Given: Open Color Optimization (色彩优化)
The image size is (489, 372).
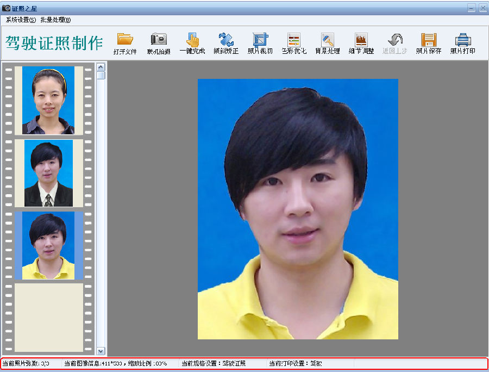Looking at the screenshot, I should pos(294,40).
